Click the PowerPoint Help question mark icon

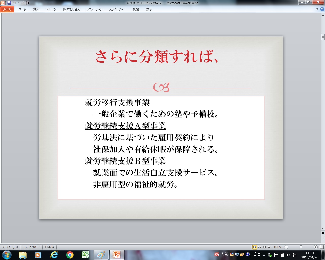[322, 9]
